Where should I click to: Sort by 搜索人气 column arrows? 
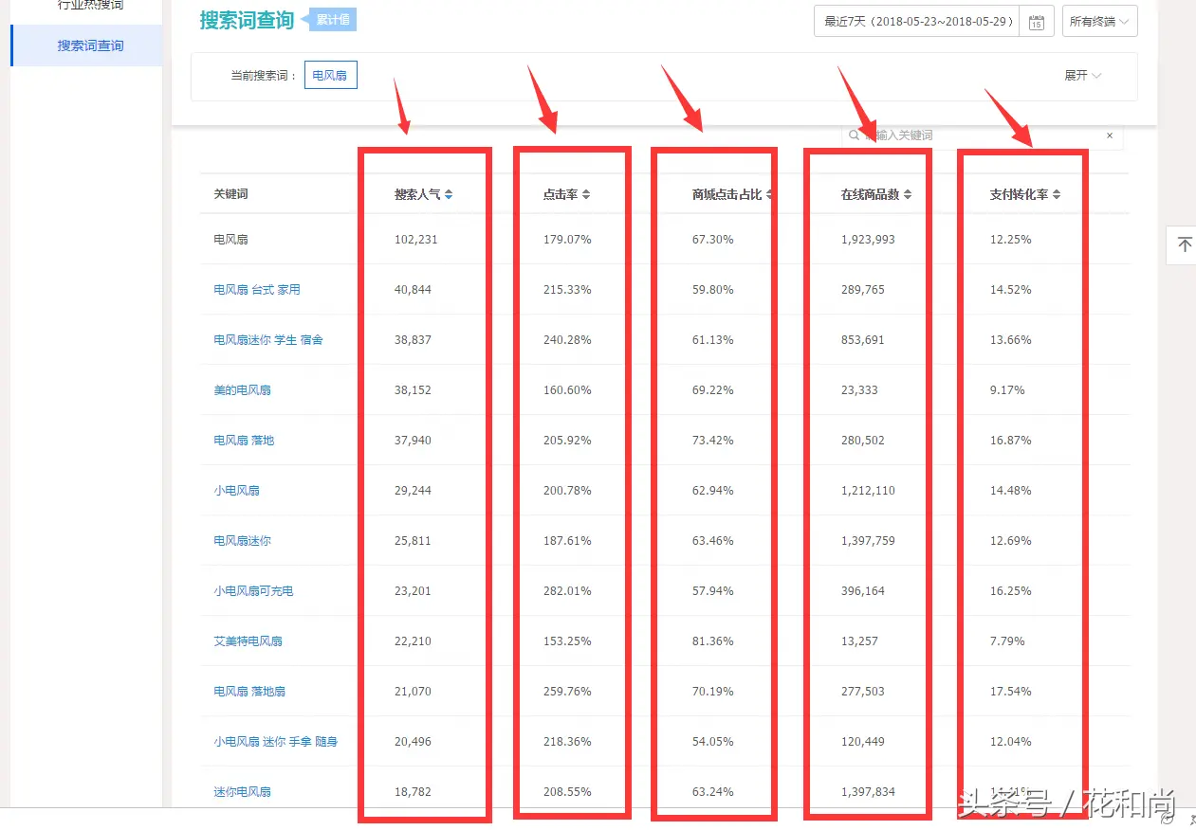tap(449, 194)
